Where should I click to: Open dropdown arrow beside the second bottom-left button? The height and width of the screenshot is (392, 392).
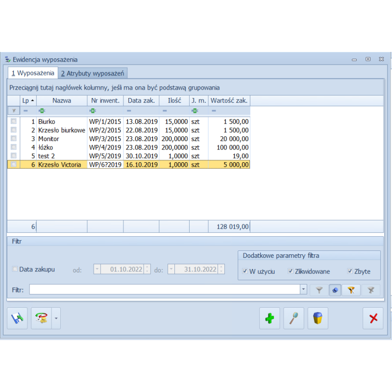tap(56, 318)
